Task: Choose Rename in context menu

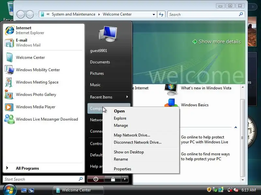Action: pos(141,159)
